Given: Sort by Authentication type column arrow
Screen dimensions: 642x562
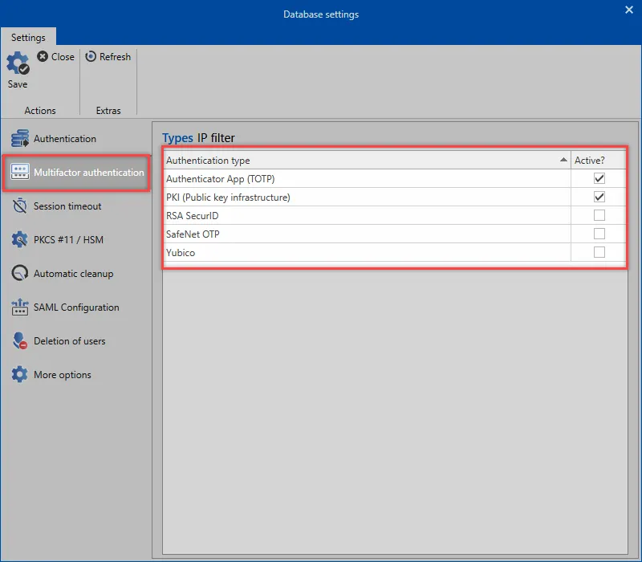Looking at the screenshot, I should [x=563, y=161].
